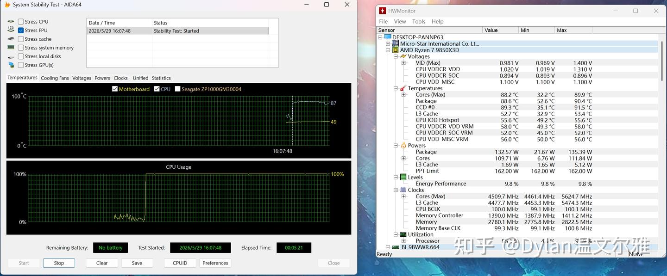Open the Statistics tab
This screenshot has width=667, height=276.
click(x=161, y=78)
